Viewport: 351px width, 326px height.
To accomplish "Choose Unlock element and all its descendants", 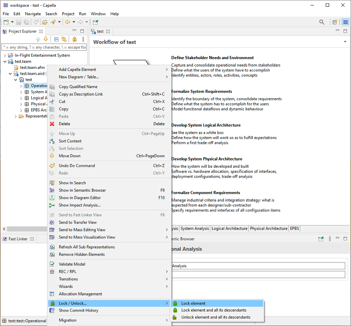I will click(216, 317).
